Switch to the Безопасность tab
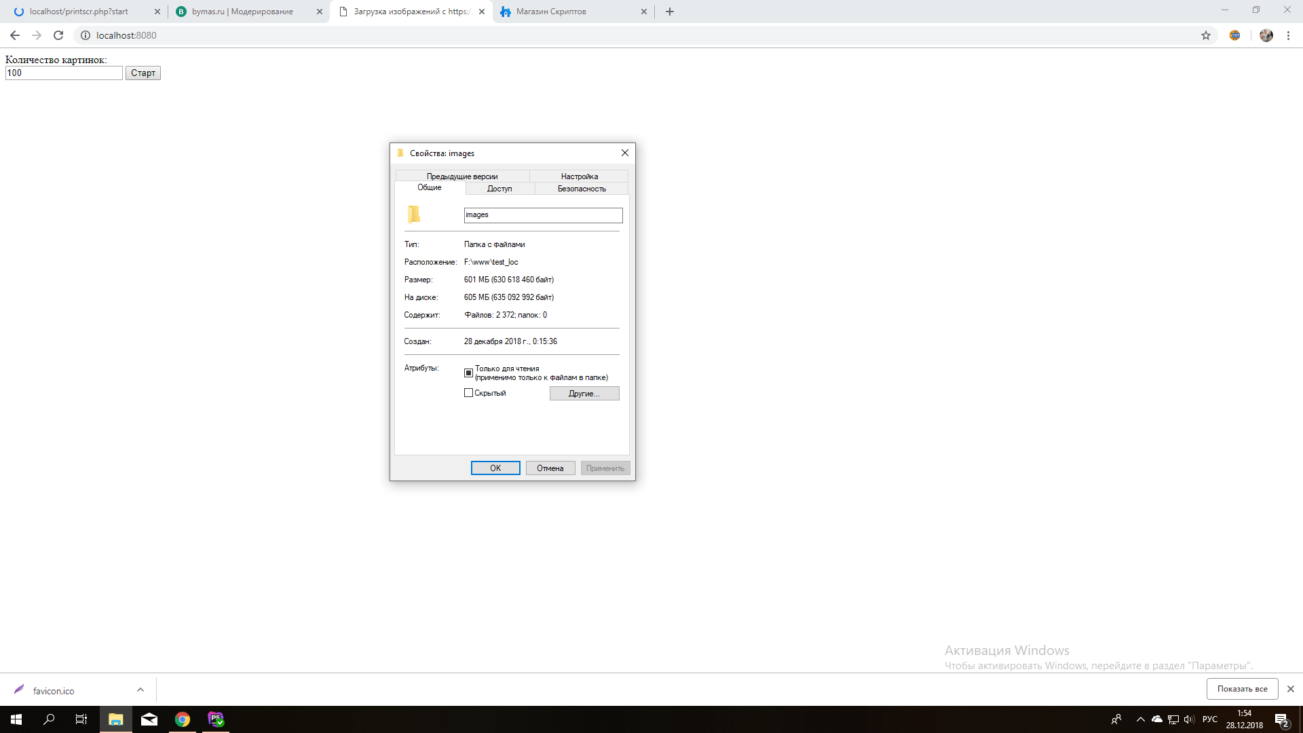The width and height of the screenshot is (1303, 733). coord(582,189)
